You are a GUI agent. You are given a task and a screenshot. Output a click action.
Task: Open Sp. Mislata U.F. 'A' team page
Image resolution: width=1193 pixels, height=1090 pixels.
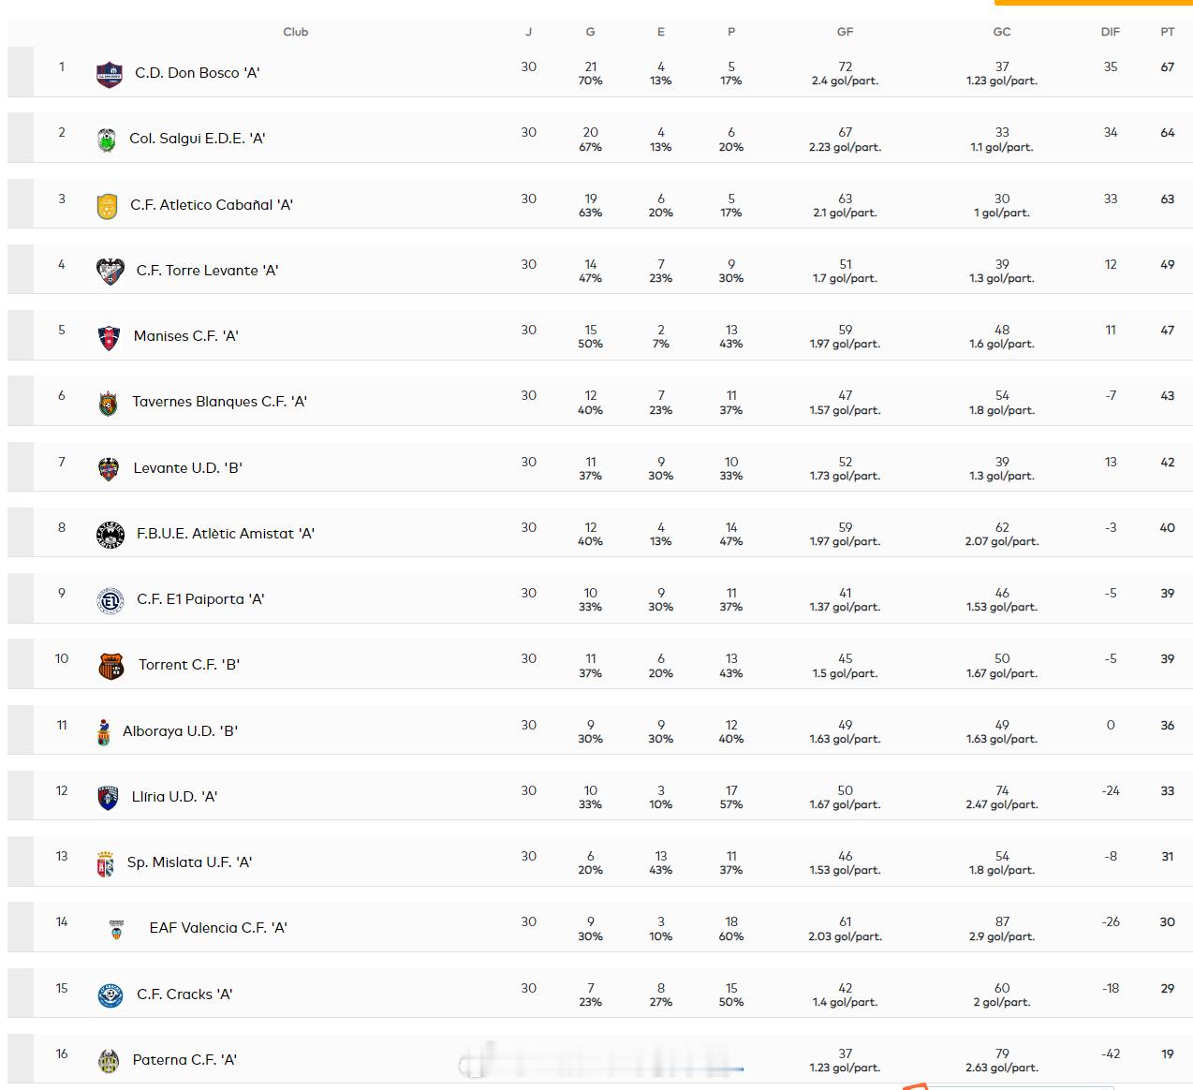189,862
